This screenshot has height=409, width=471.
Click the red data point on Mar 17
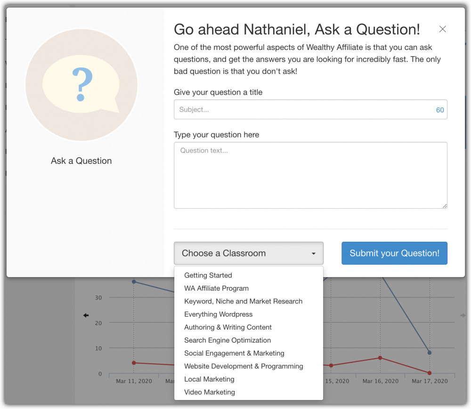[430, 373]
